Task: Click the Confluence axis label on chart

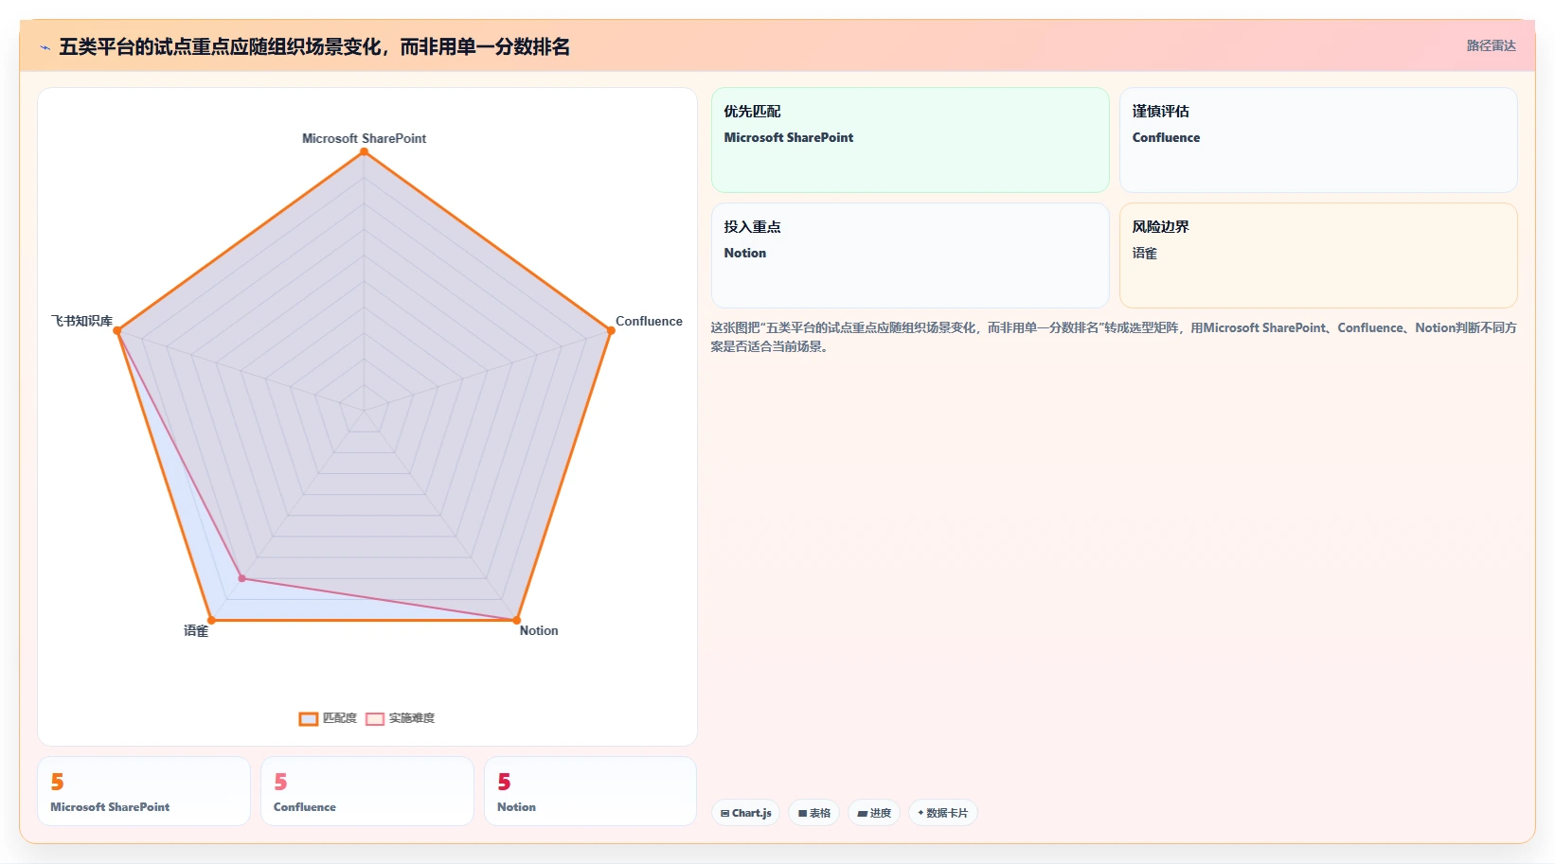Action: click(649, 321)
